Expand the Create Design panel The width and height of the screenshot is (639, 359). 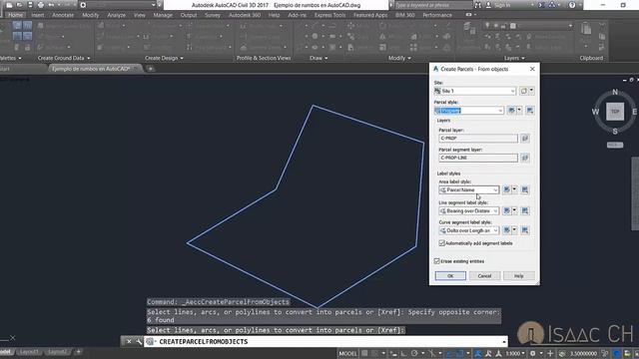(164, 58)
